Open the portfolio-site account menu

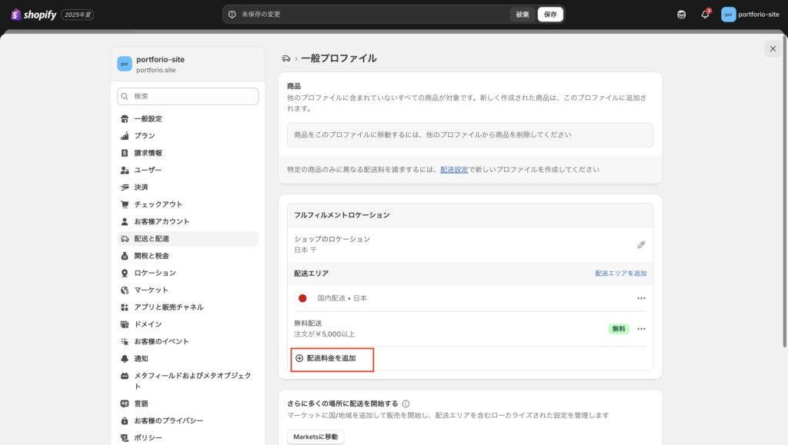750,15
